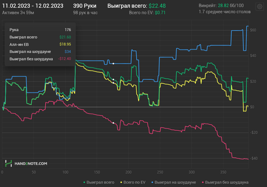Click the -$20 y-axis label
This screenshot has height=187, width=267.
254,133
